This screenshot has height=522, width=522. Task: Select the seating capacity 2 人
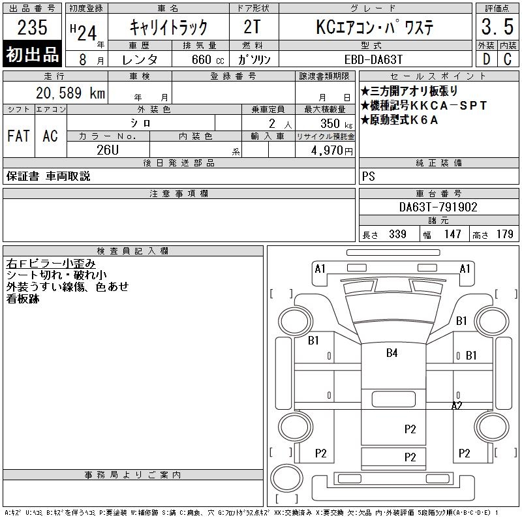coord(280,124)
